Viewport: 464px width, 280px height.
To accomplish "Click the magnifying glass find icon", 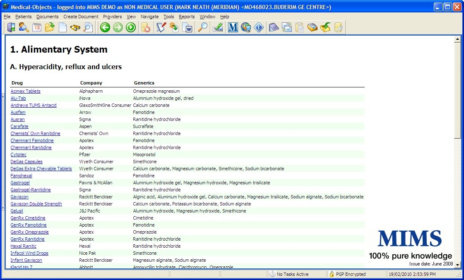I will tap(203, 27).
